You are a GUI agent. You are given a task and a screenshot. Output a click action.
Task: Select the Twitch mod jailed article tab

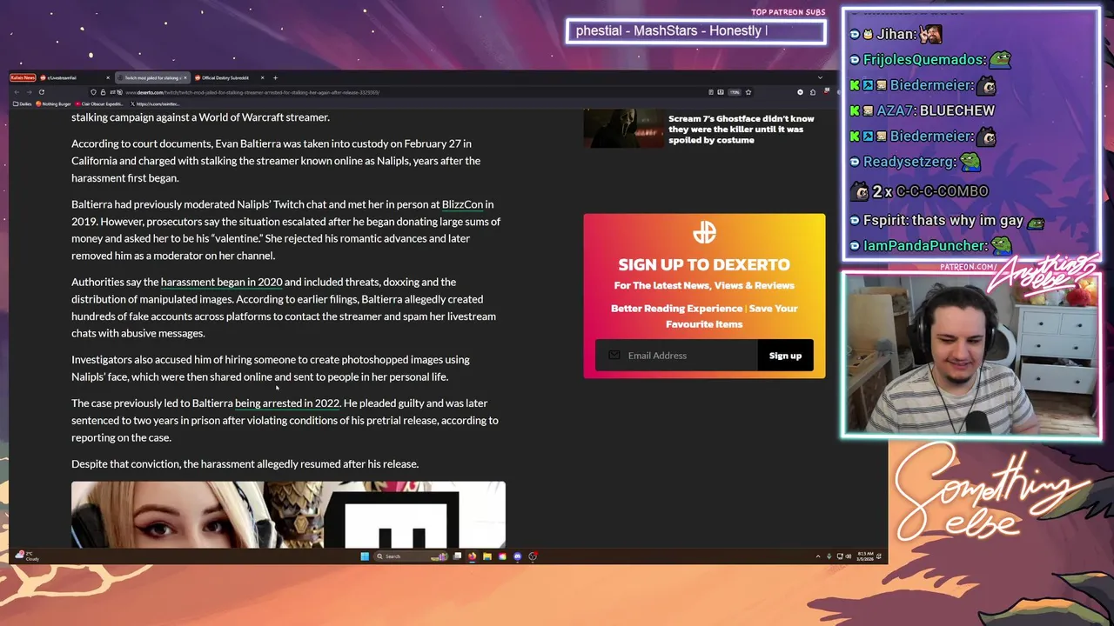point(152,77)
